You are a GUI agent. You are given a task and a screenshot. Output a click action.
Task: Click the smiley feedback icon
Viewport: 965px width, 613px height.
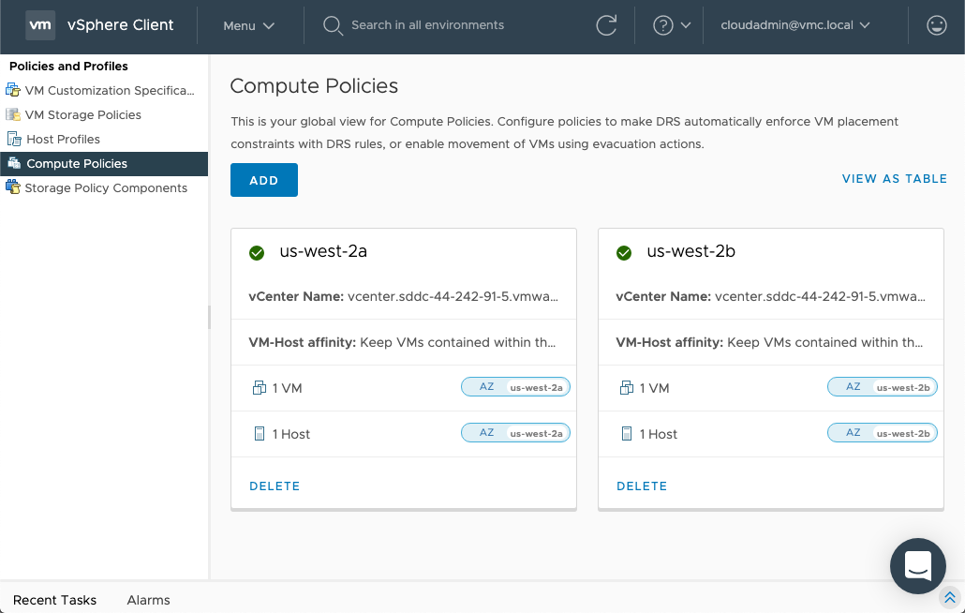pyautogui.click(x=936, y=25)
